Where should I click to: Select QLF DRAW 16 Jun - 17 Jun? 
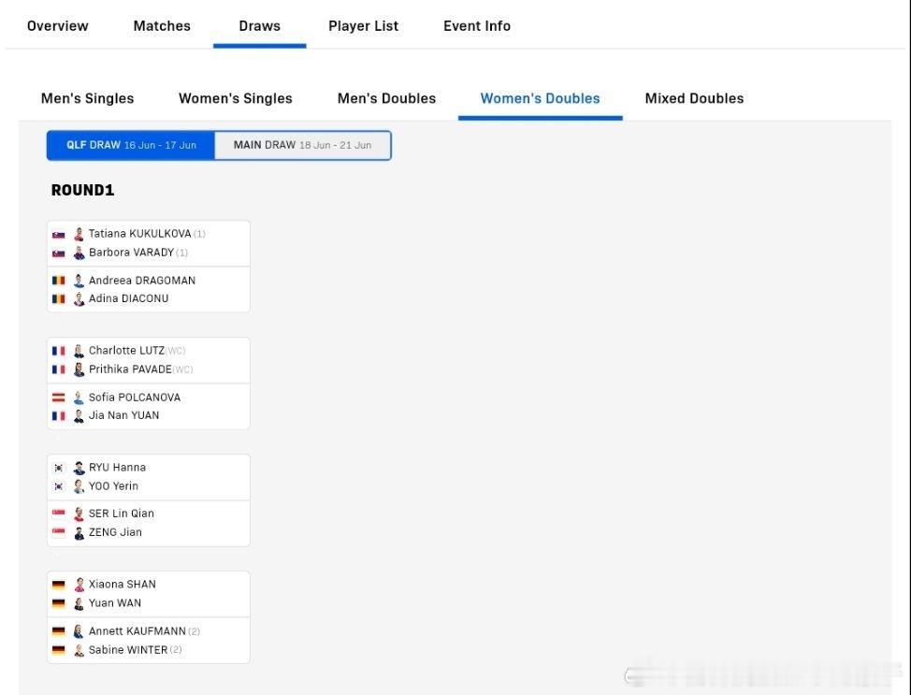[x=131, y=145]
